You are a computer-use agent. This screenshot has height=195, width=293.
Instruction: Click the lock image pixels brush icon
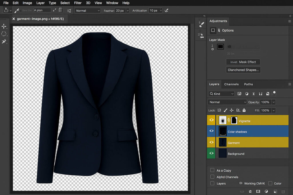coord(225,110)
